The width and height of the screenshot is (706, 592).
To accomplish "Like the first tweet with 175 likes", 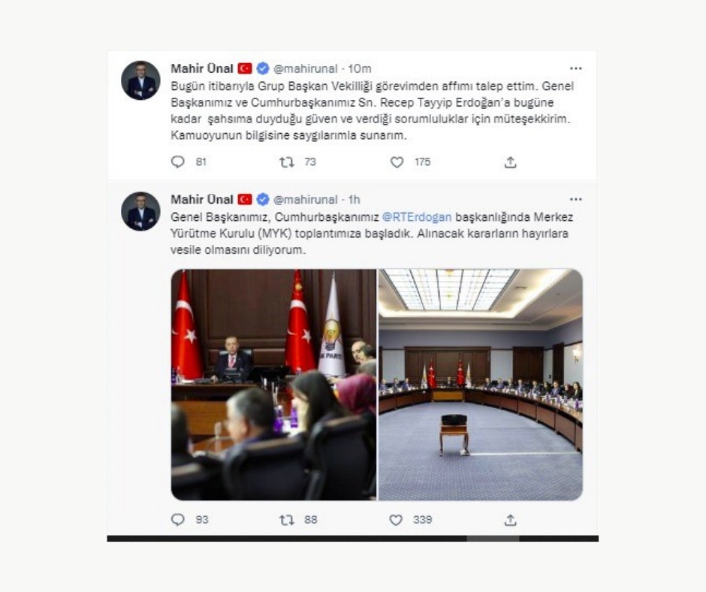I will click(x=397, y=162).
